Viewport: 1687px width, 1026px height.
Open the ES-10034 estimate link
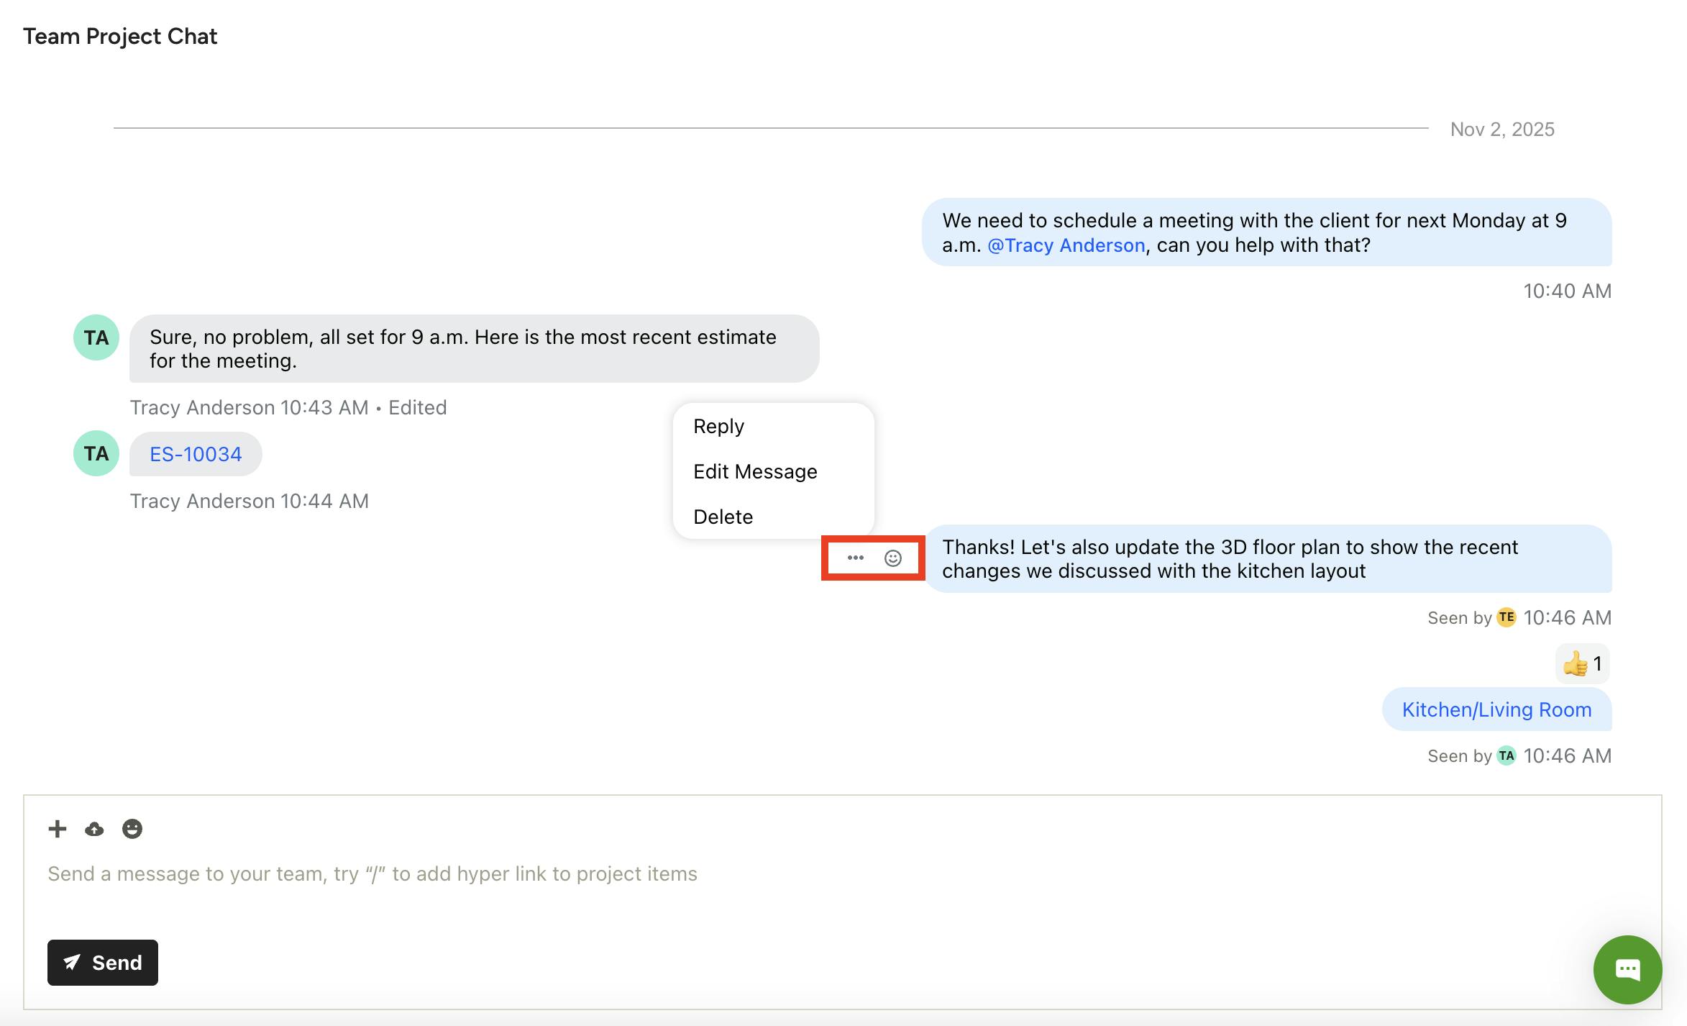tap(196, 454)
